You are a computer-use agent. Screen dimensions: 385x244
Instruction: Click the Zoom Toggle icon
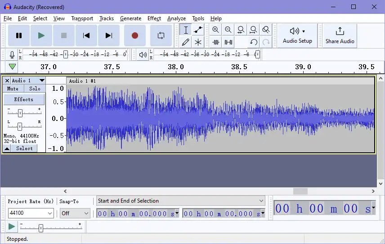(266, 30)
